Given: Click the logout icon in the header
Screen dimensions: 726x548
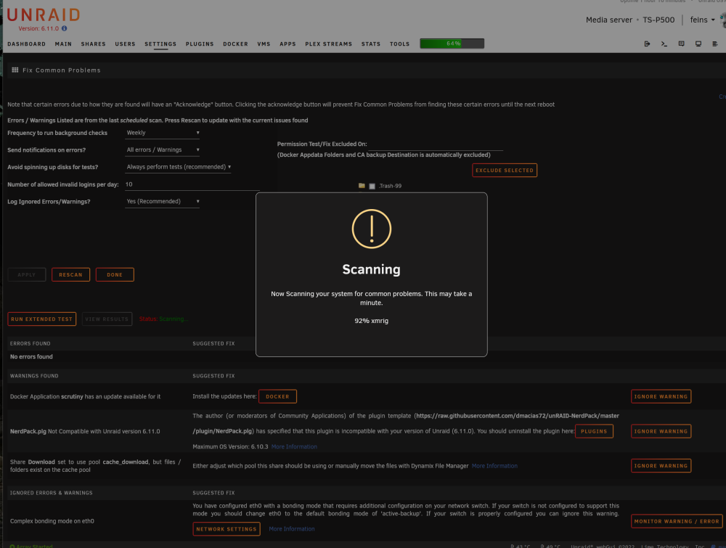Looking at the screenshot, I should [x=647, y=44].
